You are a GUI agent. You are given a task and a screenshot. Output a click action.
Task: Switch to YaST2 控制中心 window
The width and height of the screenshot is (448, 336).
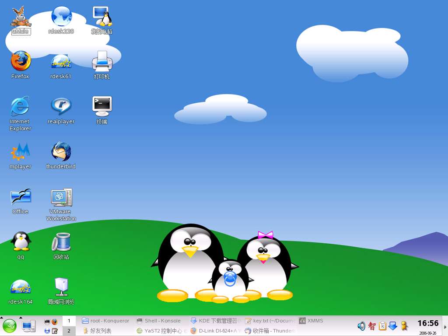click(160, 331)
